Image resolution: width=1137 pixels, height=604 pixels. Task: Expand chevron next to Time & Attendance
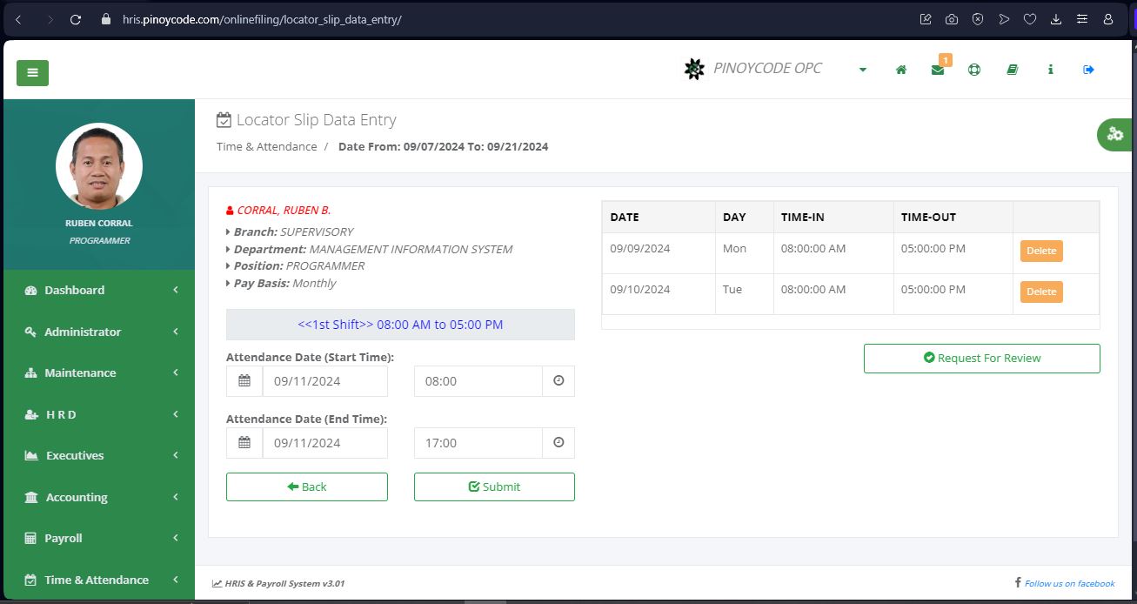click(176, 580)
